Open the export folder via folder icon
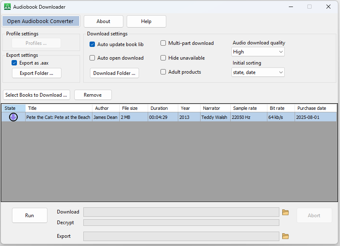The width and height of the screenshot is (340, 246). (x=285, y=236)
